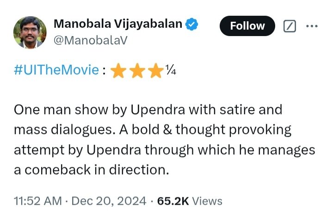Click the display name Manobala Vijayabalan

click(118, 24)
